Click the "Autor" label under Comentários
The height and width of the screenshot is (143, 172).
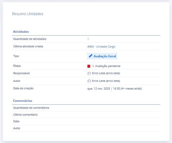[x=17, y=128]
